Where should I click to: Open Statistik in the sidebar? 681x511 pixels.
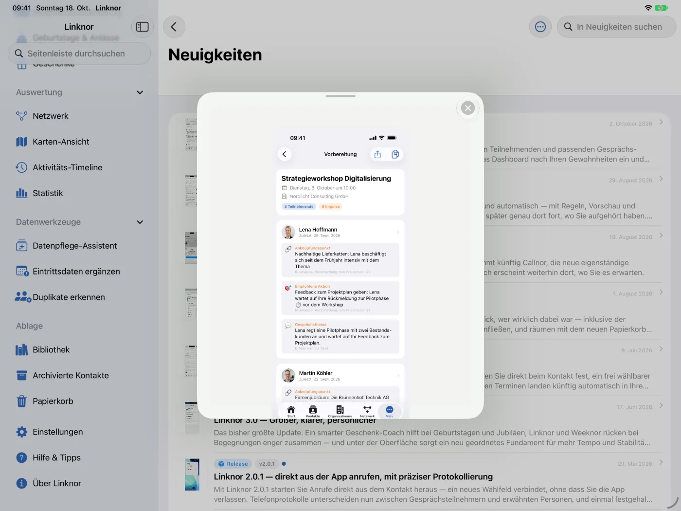click(x=79, y=193)
